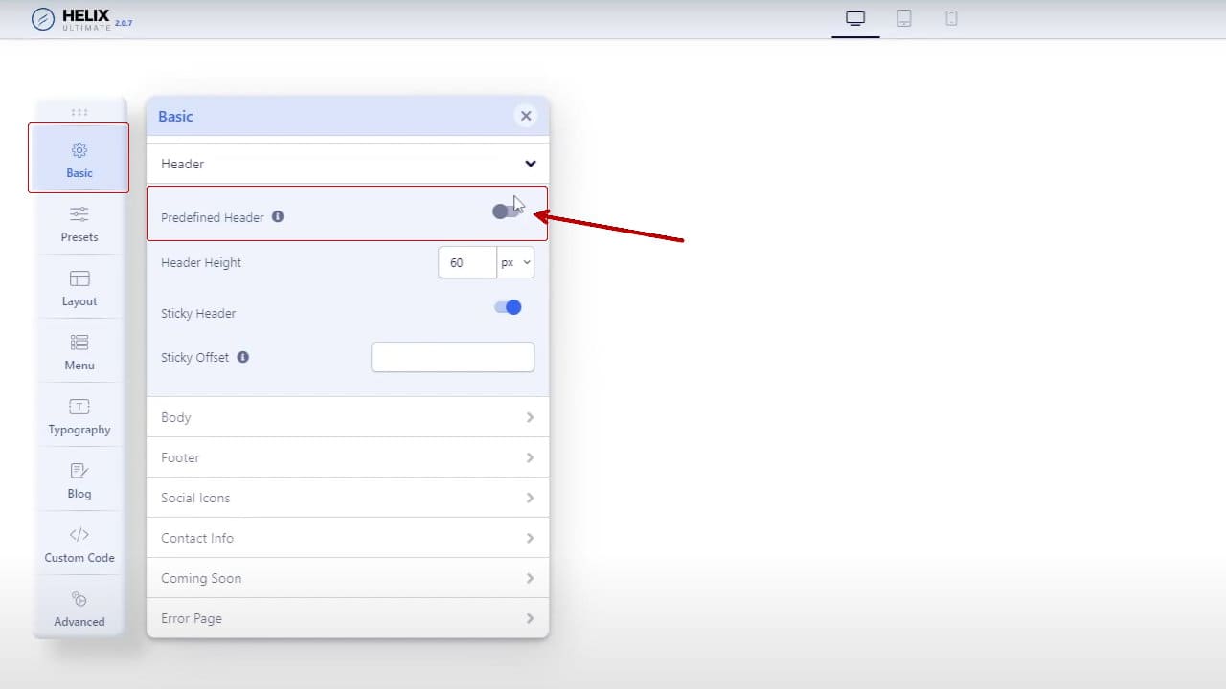Screen dimensions: 1226x689
Task: Grab the sidebar drag handle dots
Action: 79,112
